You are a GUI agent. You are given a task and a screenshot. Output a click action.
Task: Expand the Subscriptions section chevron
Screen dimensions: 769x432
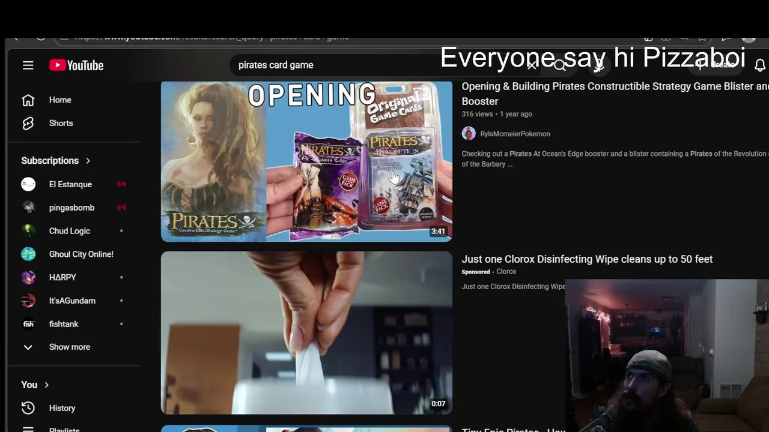click(x=88, y=161)
